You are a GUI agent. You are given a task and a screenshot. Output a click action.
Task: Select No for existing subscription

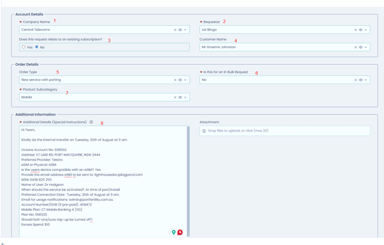[x=37, y=47]
